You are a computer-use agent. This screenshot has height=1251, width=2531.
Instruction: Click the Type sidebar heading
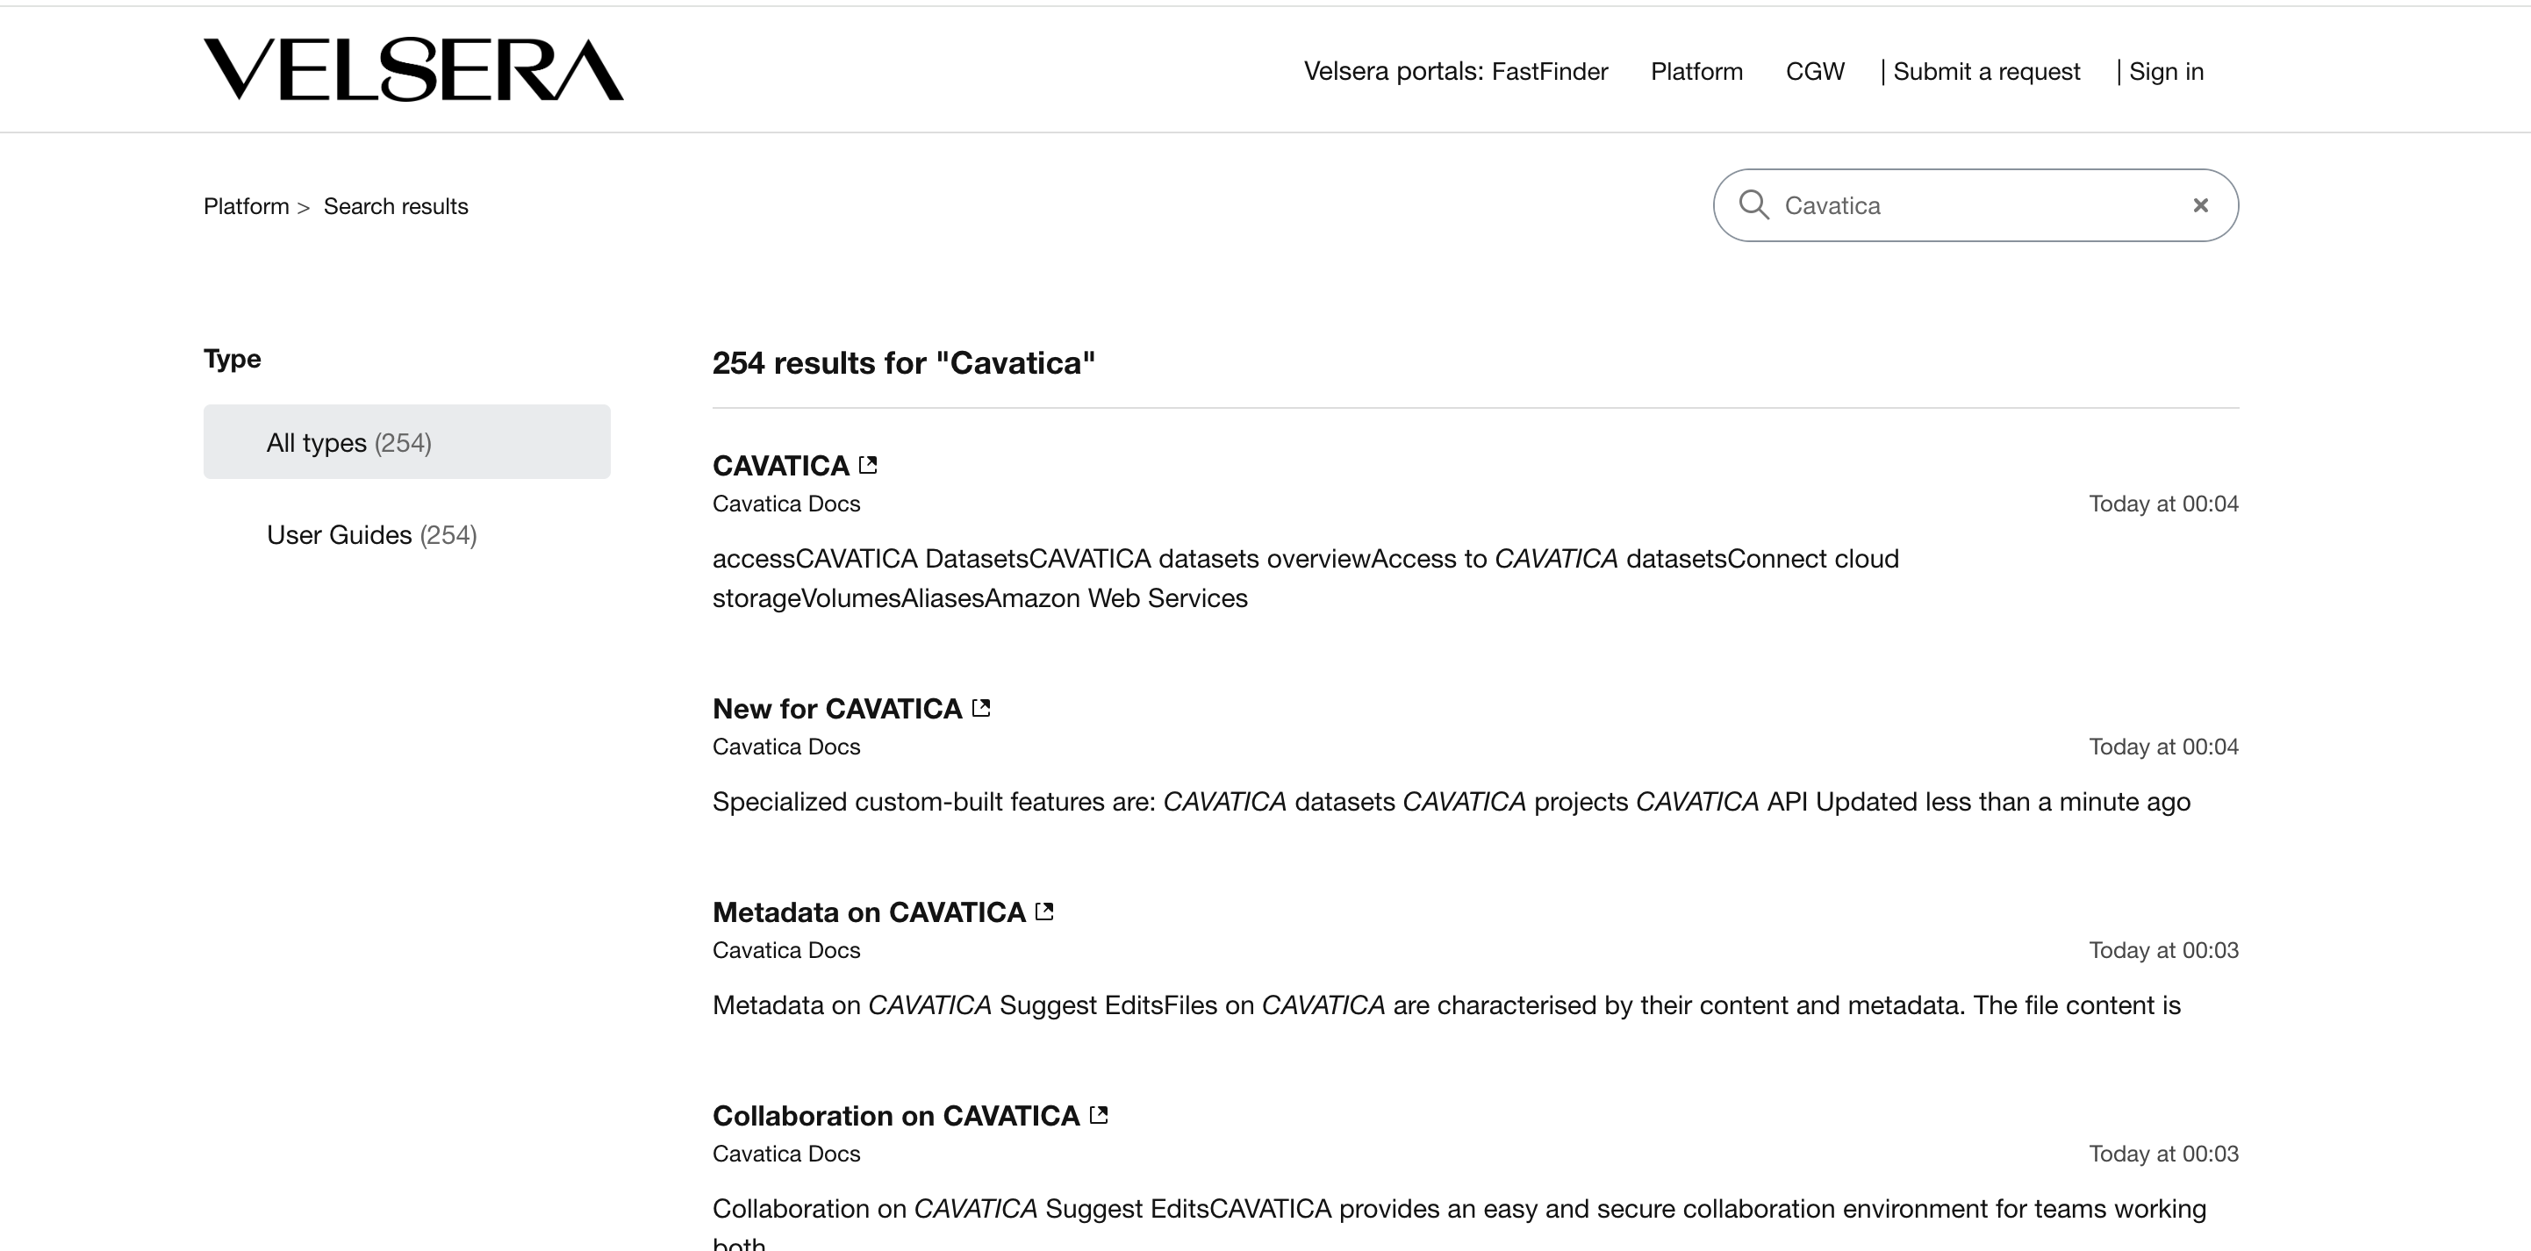(x=232, y=359)
